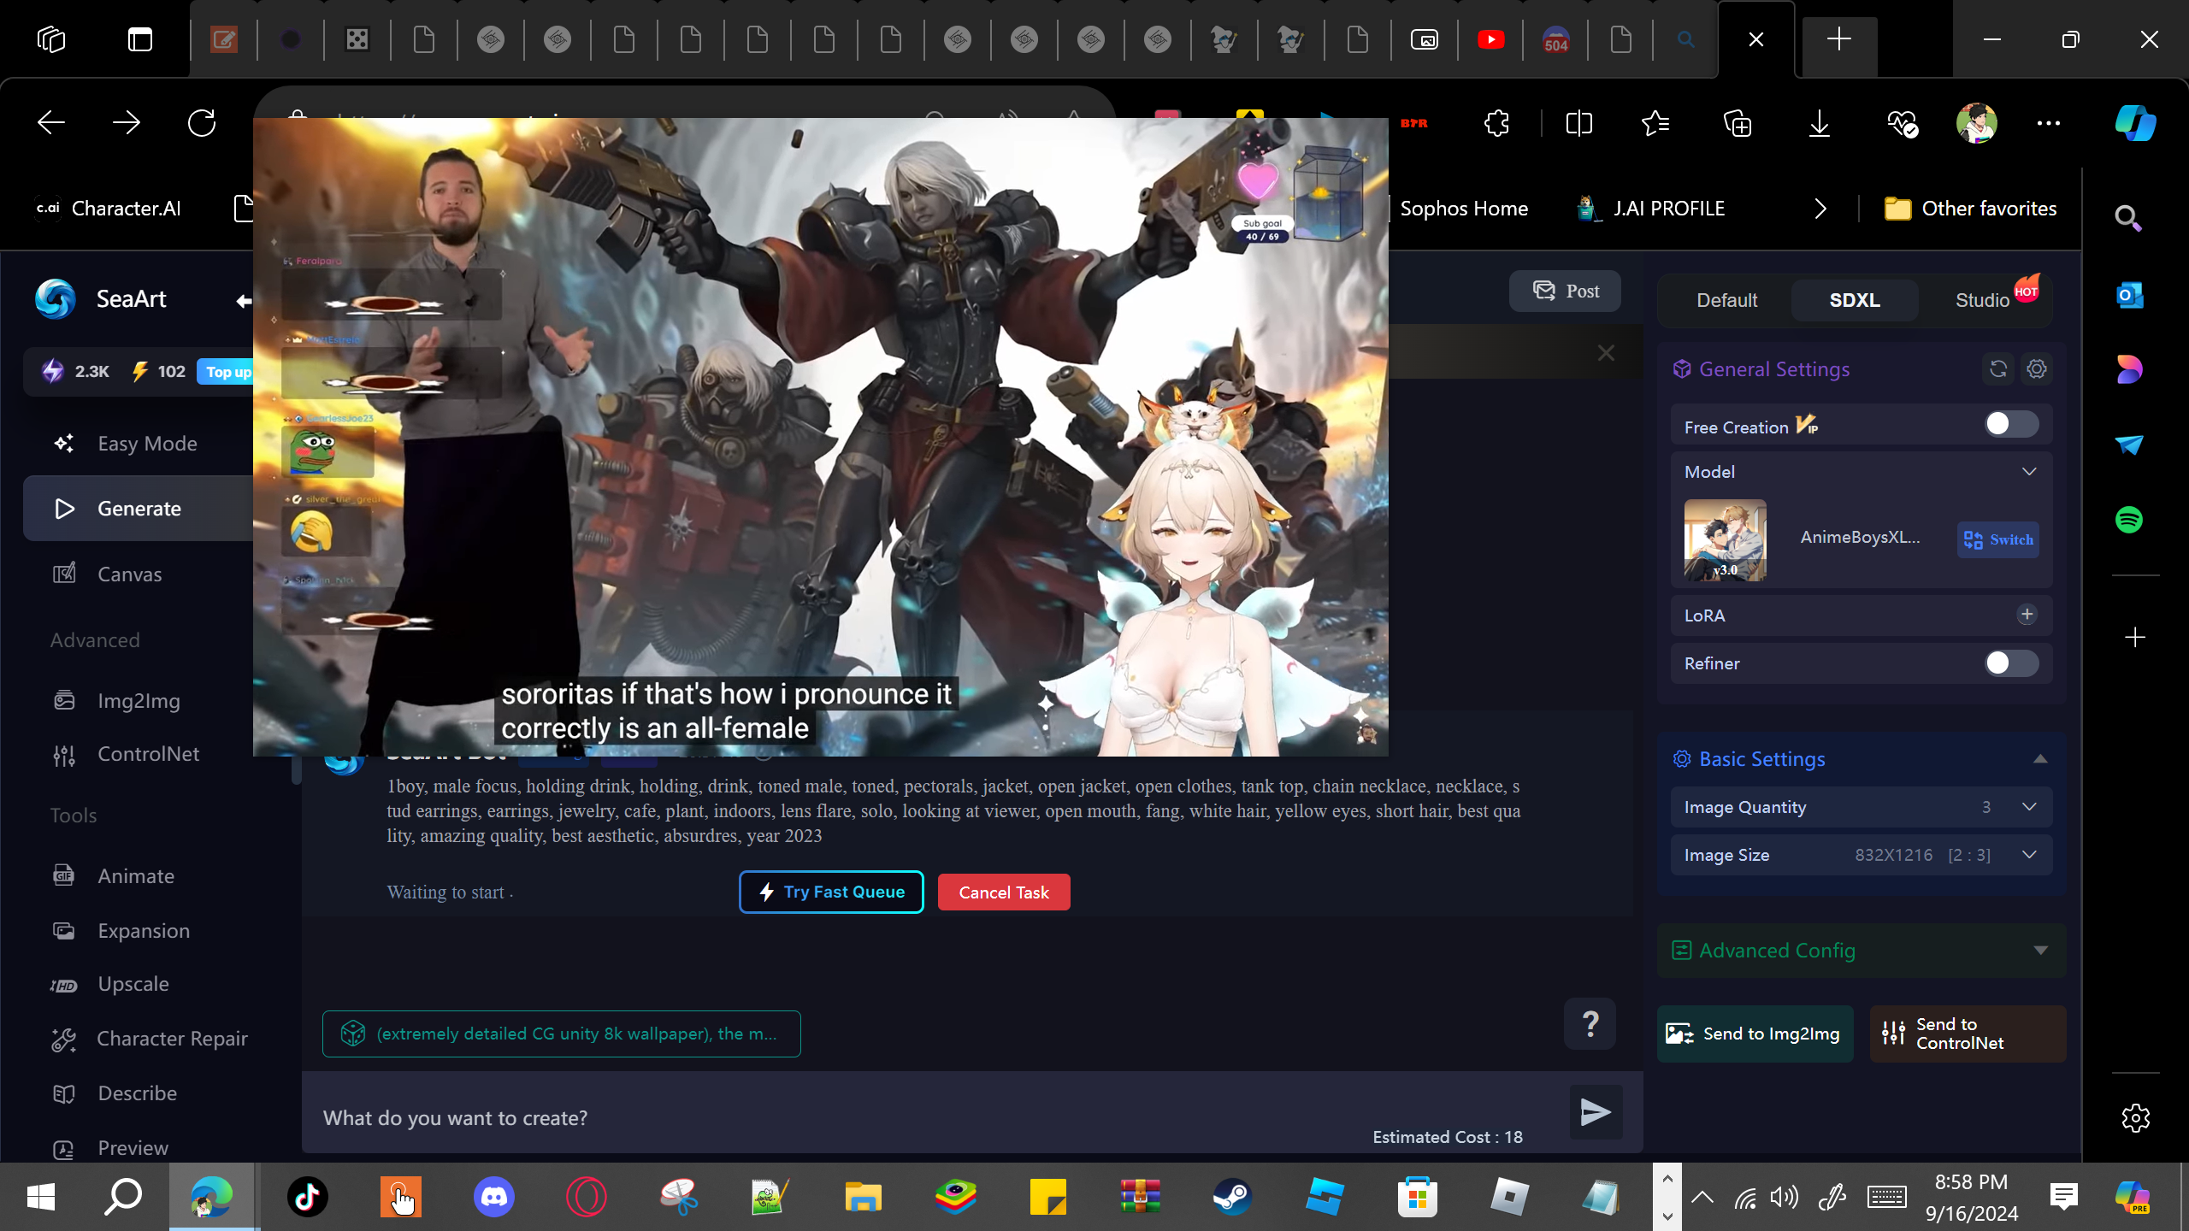Collapse the Model section chevron
The image size is (2189, 1231).
(2029, 472)
